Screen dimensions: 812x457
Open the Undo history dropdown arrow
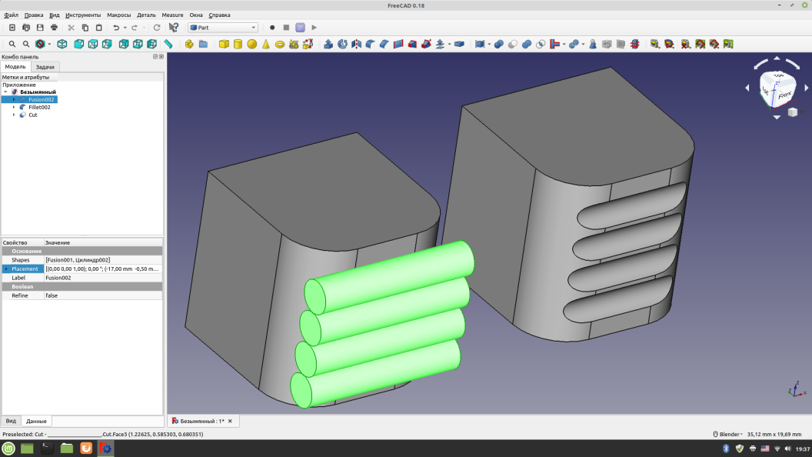click(x=125, y=28)
